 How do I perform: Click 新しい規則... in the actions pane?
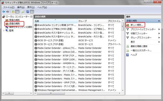tap(137, 25)
